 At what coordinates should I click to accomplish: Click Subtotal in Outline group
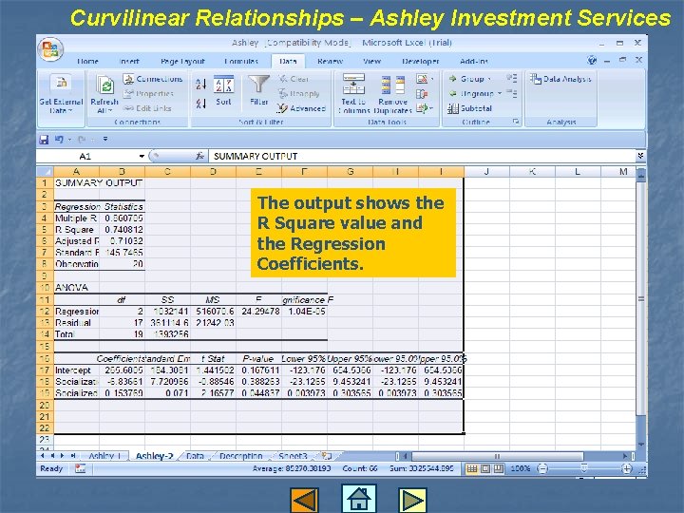(x=470, y=108)
